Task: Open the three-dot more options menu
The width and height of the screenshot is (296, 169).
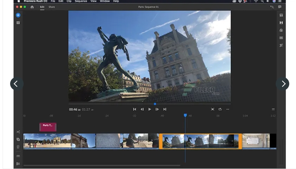Action: coord(227,109)
